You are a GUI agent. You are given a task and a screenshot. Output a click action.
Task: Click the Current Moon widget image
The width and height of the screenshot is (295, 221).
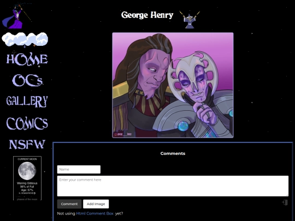(27, 171)
